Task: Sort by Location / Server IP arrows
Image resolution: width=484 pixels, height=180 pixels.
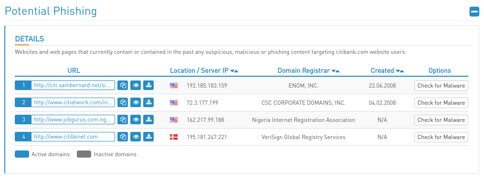Action: coord(234,71)
